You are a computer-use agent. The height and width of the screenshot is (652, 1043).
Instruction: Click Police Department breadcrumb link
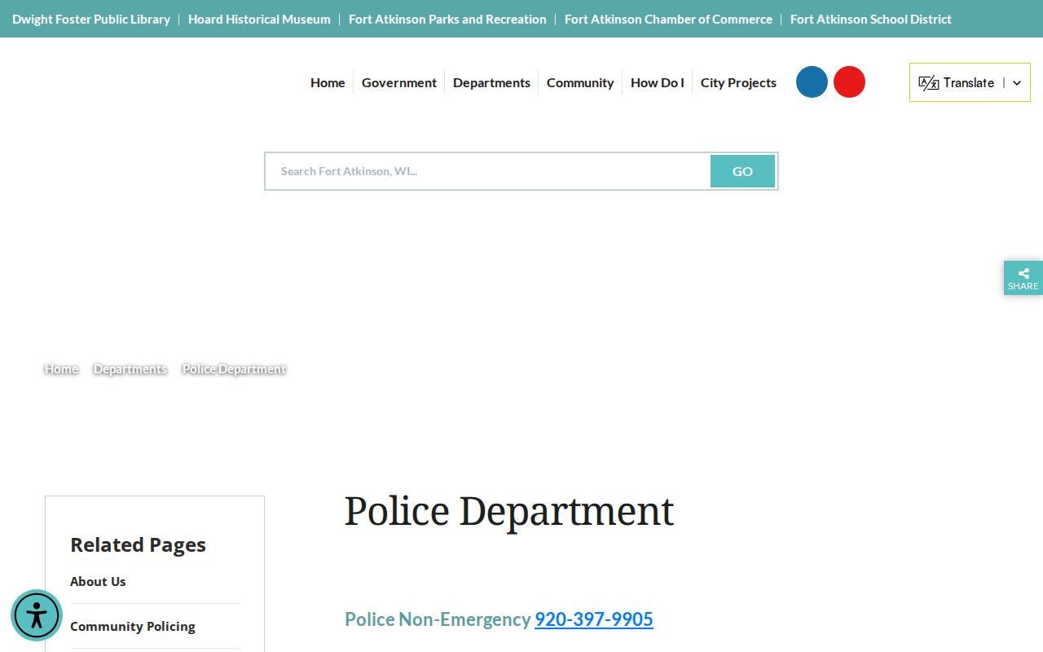(234, 369)
